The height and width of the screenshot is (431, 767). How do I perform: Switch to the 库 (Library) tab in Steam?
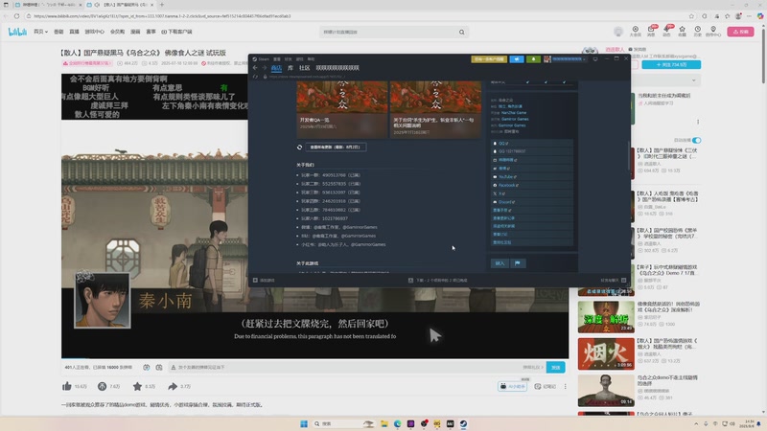point(291,68)
